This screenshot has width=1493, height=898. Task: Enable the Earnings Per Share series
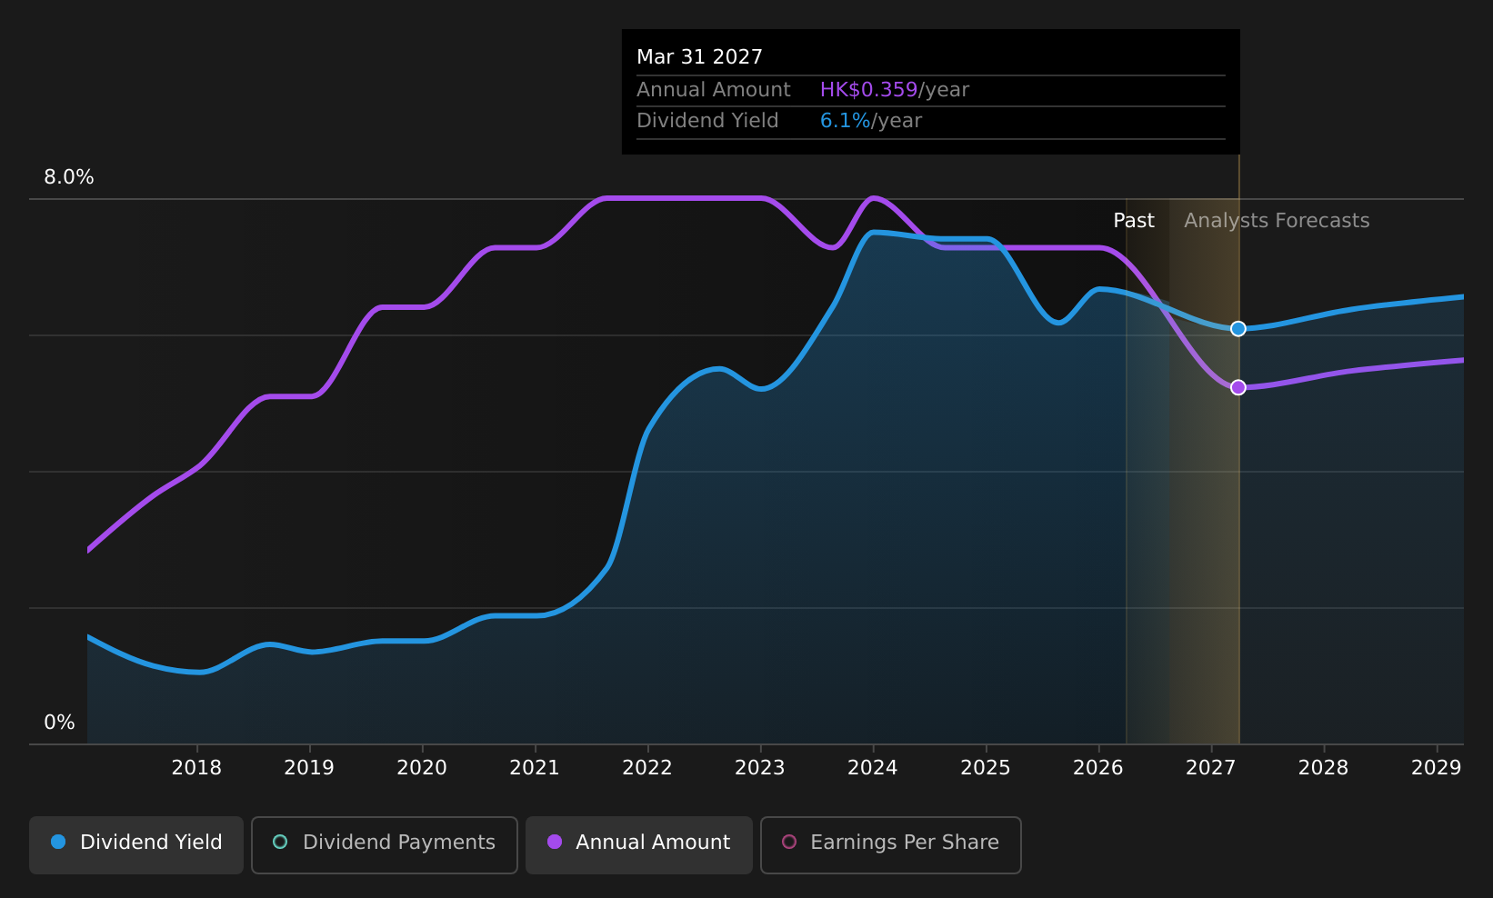coord(891,844)
